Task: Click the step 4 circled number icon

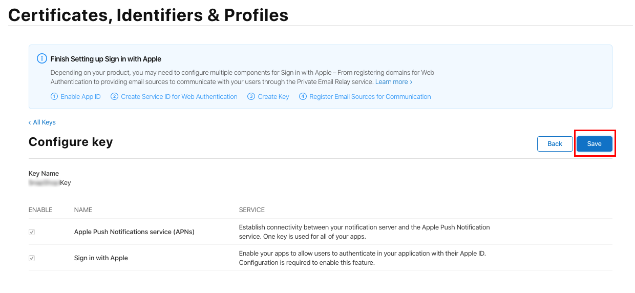Action: click(303, 96)
